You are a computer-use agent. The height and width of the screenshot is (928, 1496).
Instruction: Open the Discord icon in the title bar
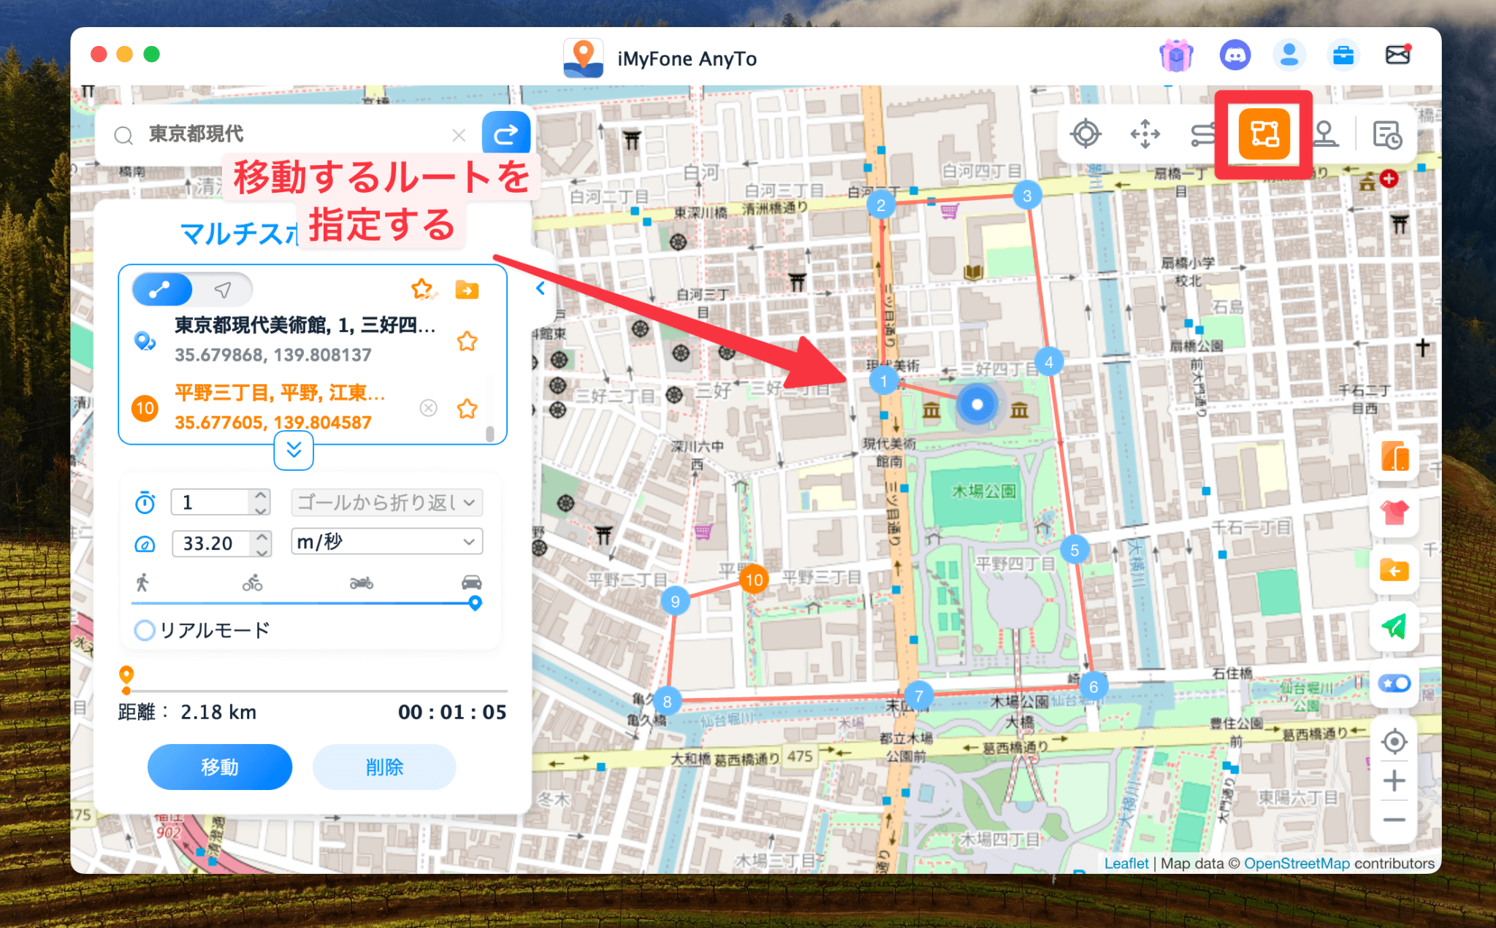1236,55
